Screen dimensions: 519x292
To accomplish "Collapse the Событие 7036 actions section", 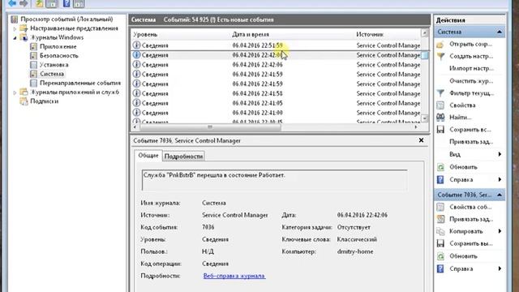I will pos(500,195).
